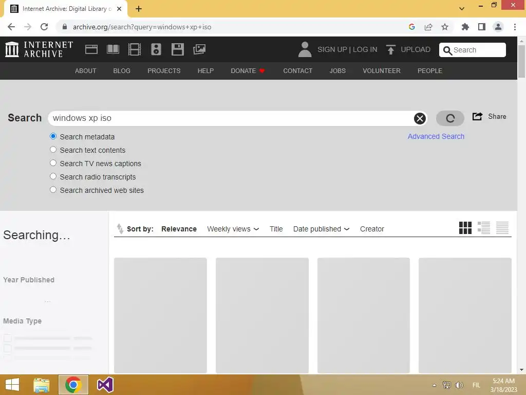
Task: Open the Texts book icon
Action: pyautogui.click(x=112, y=49)
